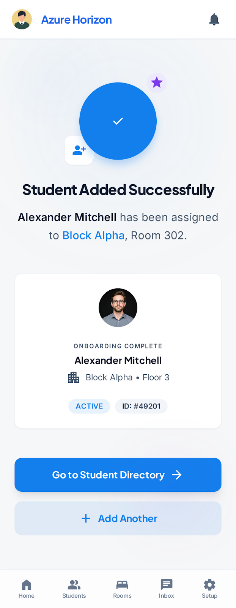Go to Student Directory

coord(109,475)
